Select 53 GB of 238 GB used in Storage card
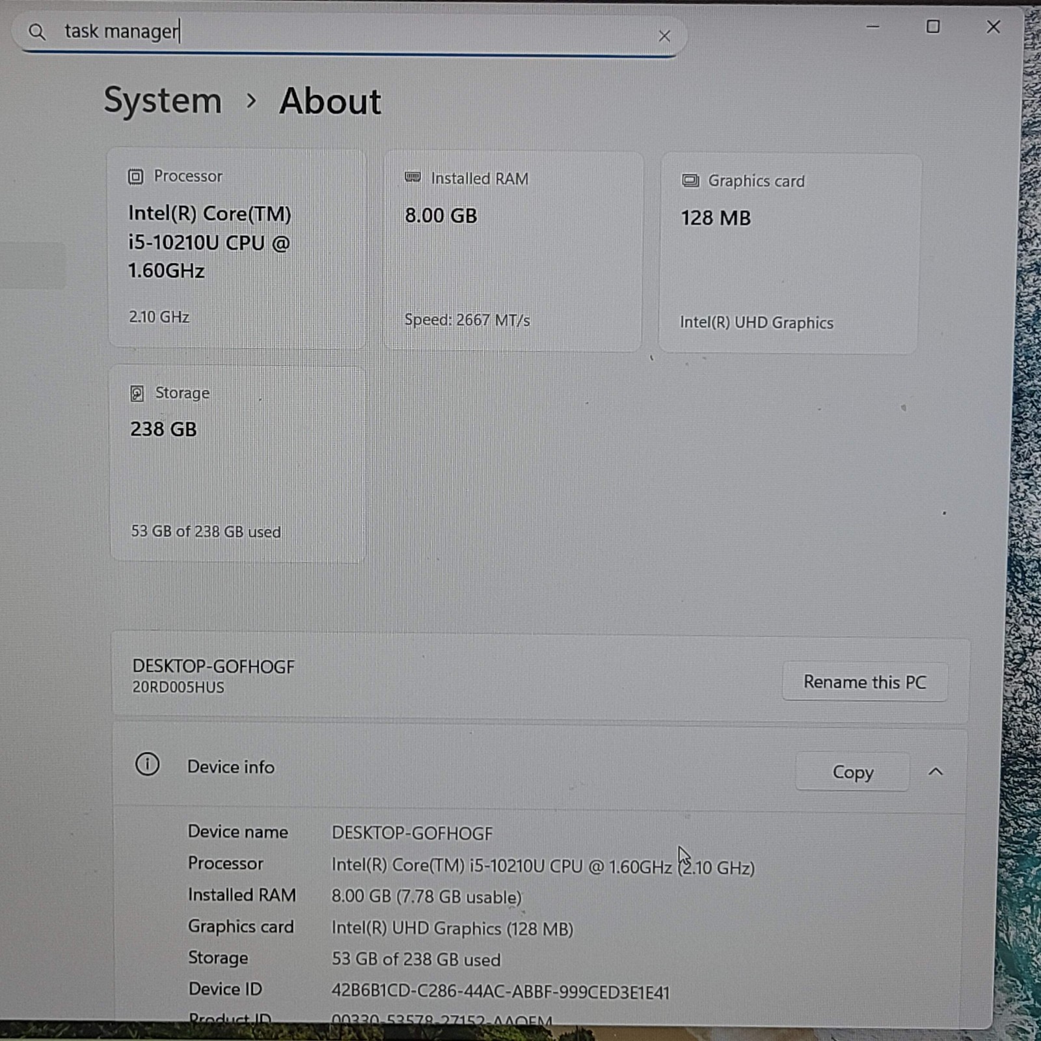The image size is (1041, 1041). click(x=206, y=532)
